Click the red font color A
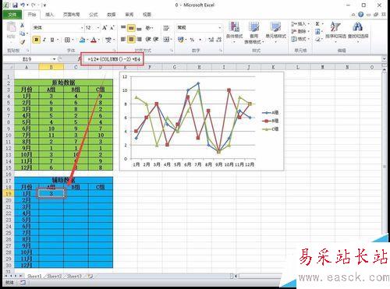The image size is (390, 289). (x=94, y=40)
